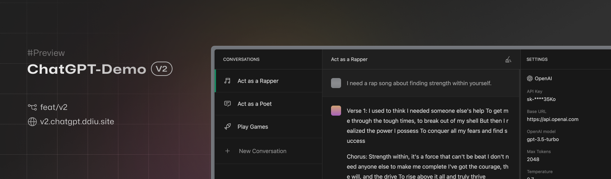Click the chat bubble icon beside Poet
This screenshot has width=611, height=179.
[x=228, y=104]
